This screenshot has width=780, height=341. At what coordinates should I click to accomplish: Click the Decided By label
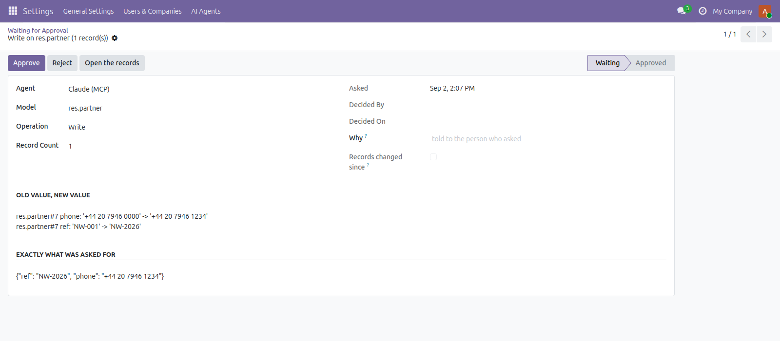(x=367, y=105)
